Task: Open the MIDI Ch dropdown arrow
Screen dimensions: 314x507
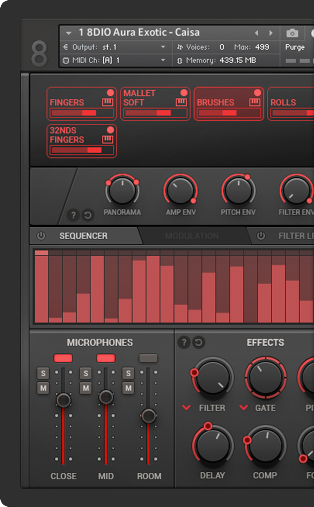Action: [x=163, y=60]
